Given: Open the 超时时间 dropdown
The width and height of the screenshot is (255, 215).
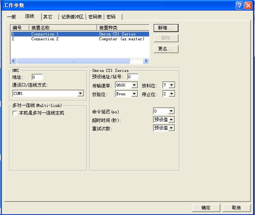Looking at the screenshot, I should 171,120.
